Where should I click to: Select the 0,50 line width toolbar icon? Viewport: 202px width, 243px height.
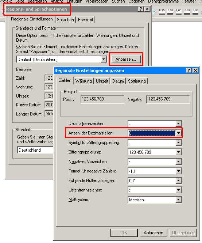pos(170,11)
